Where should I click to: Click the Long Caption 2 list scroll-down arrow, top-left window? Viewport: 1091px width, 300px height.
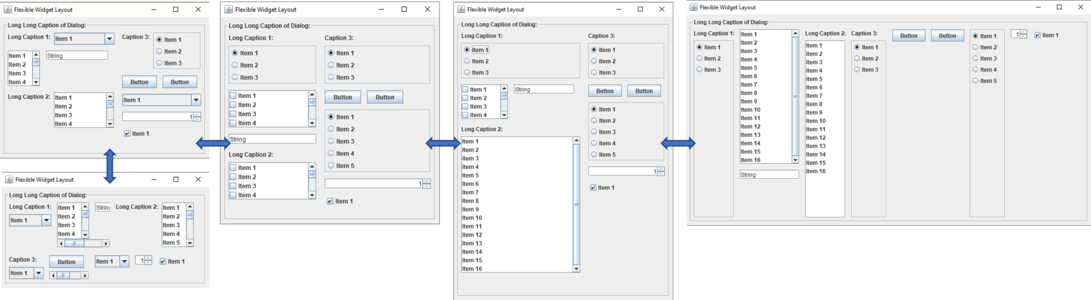pos(110,124)
